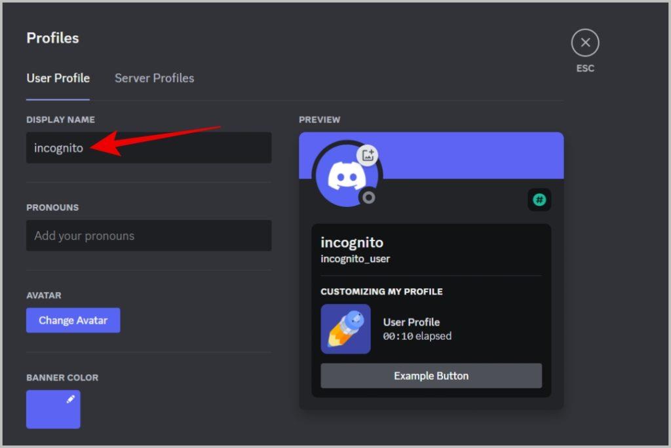Click the Change Avatar button
The image size is (671, 448).
(x=73, y=320)
